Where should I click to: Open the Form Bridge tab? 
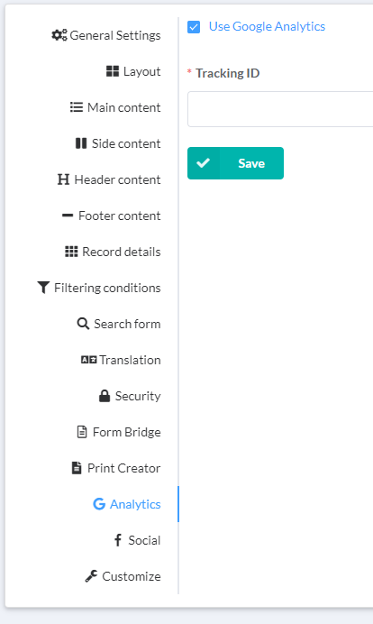click(119, 432)
